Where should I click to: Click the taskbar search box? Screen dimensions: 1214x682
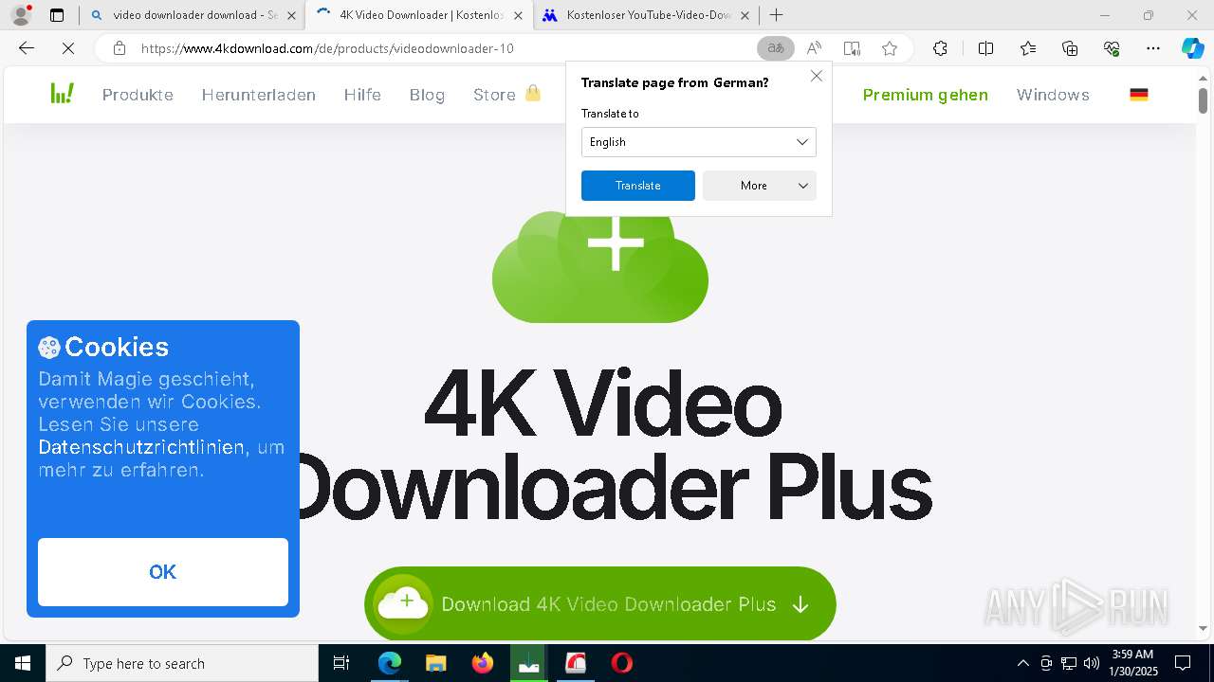(x=182, y=663)
